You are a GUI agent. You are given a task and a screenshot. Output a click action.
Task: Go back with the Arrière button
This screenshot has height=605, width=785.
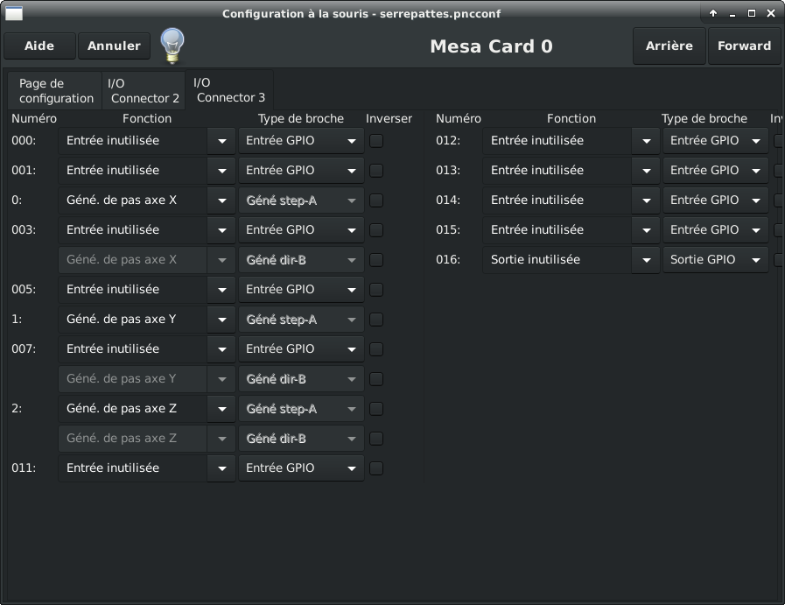click(x=669, y=46)
